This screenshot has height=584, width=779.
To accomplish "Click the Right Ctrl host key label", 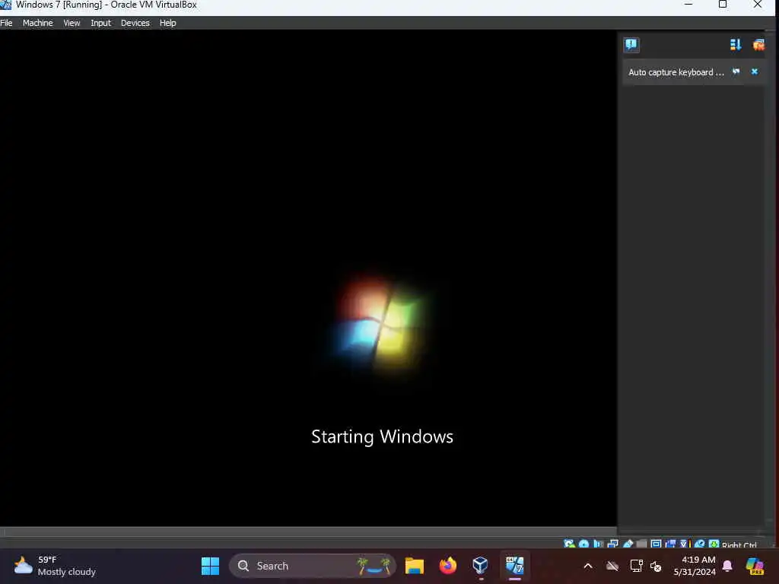I will coord(739,544).
